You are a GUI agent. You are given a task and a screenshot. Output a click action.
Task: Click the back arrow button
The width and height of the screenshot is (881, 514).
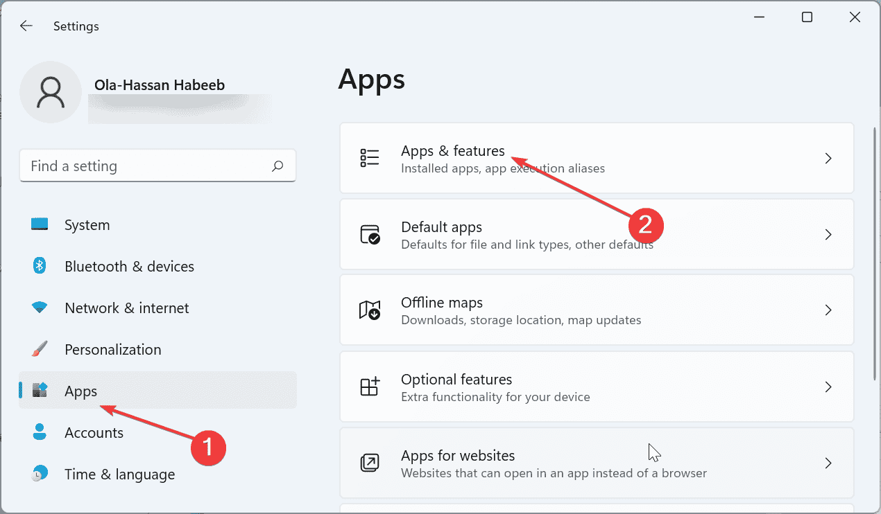[x=26, y=26]
